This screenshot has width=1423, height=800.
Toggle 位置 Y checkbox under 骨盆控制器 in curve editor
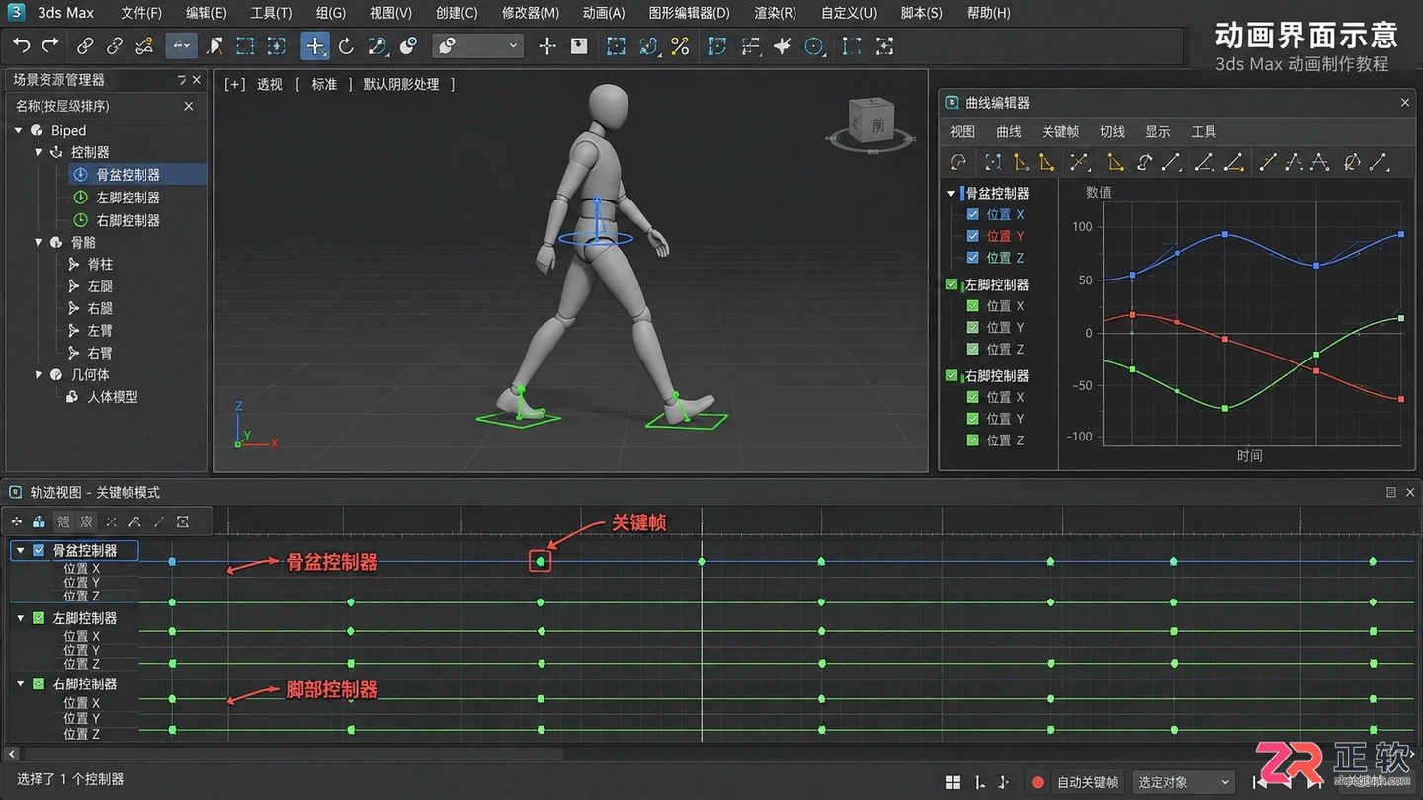pyautogui.click(x=973, y=236)
